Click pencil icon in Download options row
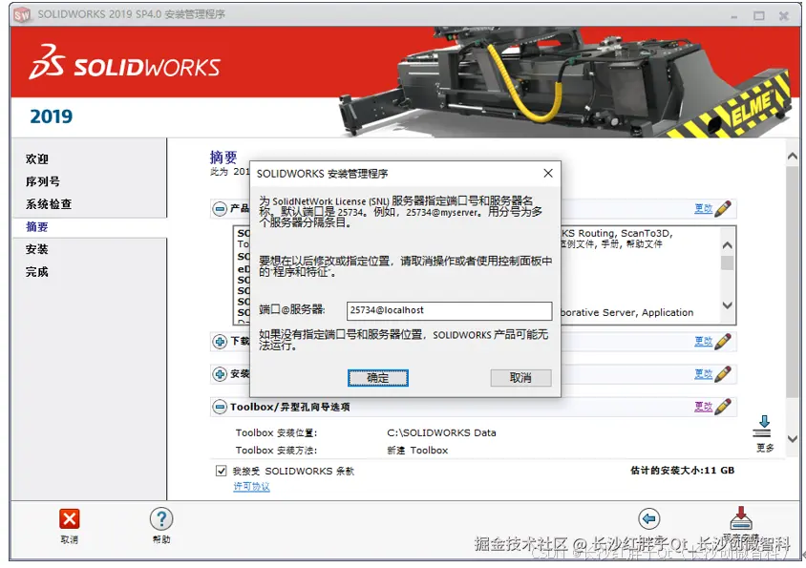Viewport: 806px width, 568px height. pos(723,342)
